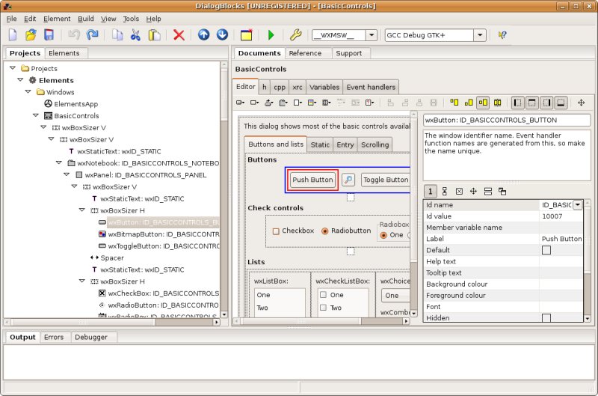Open the Build menu
This screenshot has height=396, width=598.
[x=86, y=19]
